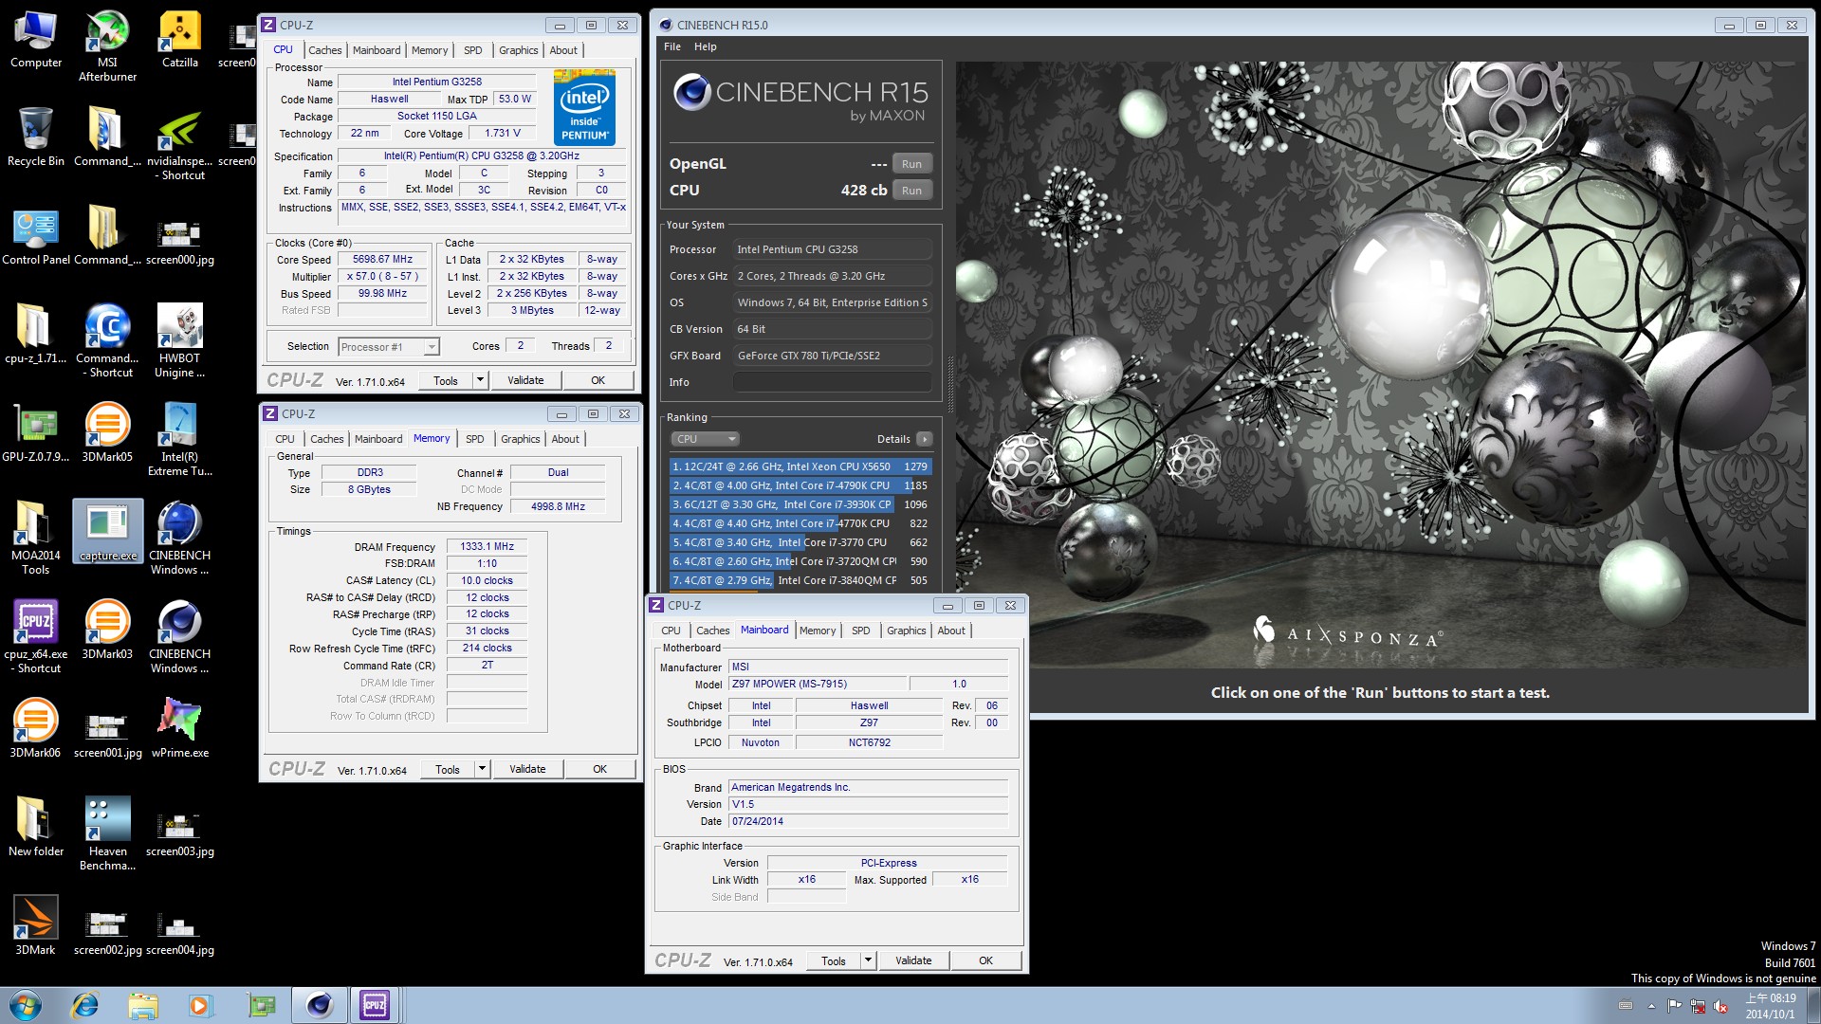Open About tab in Mainboard CPU-Z window

pyautogui.click(x=951, y=631)
